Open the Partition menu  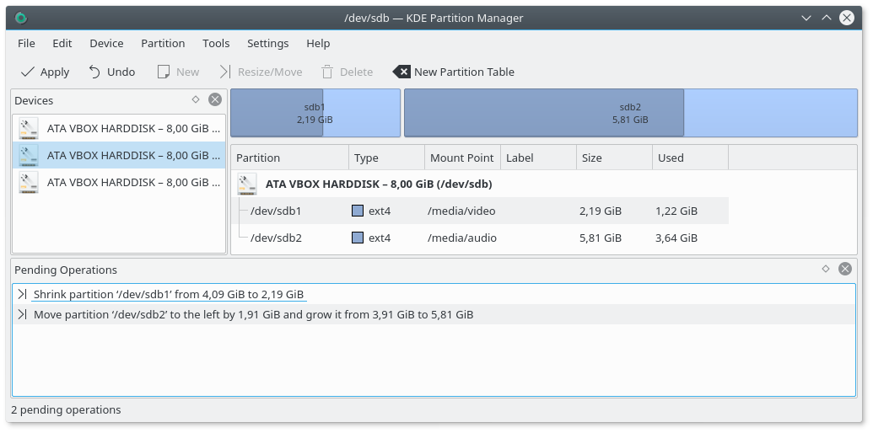click(163, 43)
